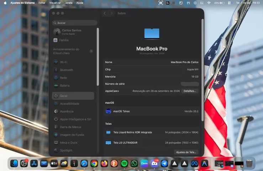Click the 20% battery indicator

(219, 3)
